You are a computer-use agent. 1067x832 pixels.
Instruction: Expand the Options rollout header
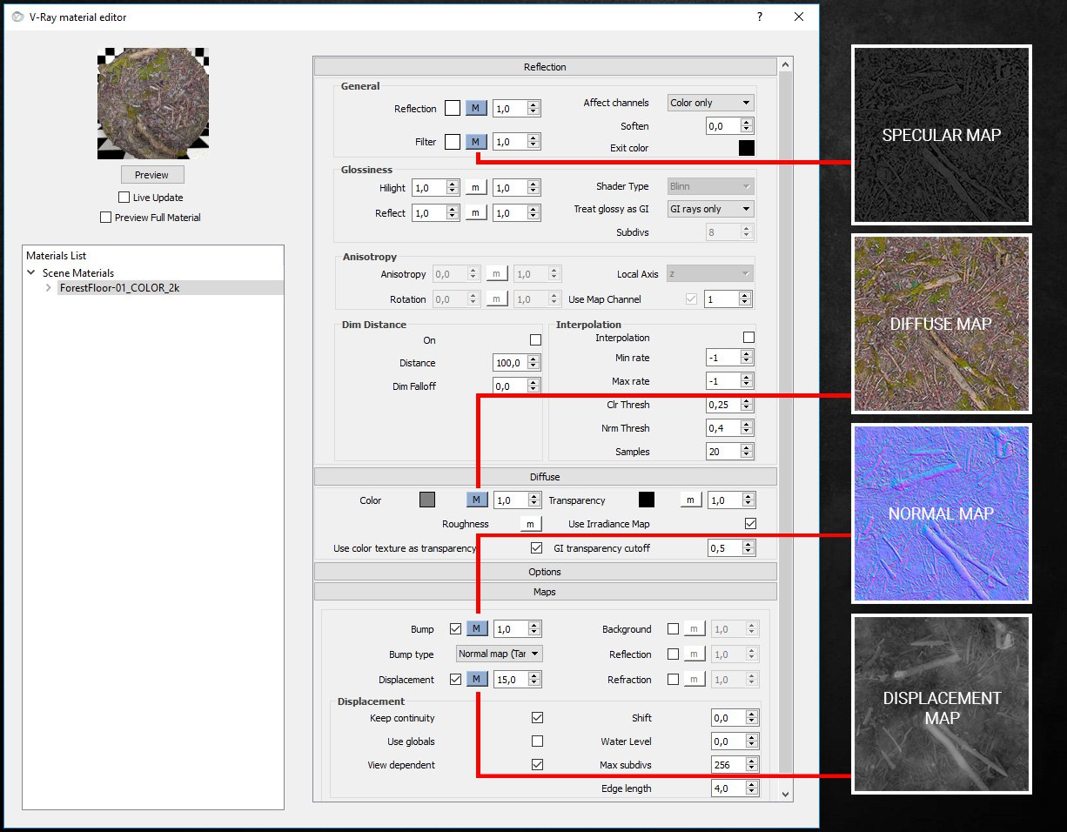coord(545,572)
